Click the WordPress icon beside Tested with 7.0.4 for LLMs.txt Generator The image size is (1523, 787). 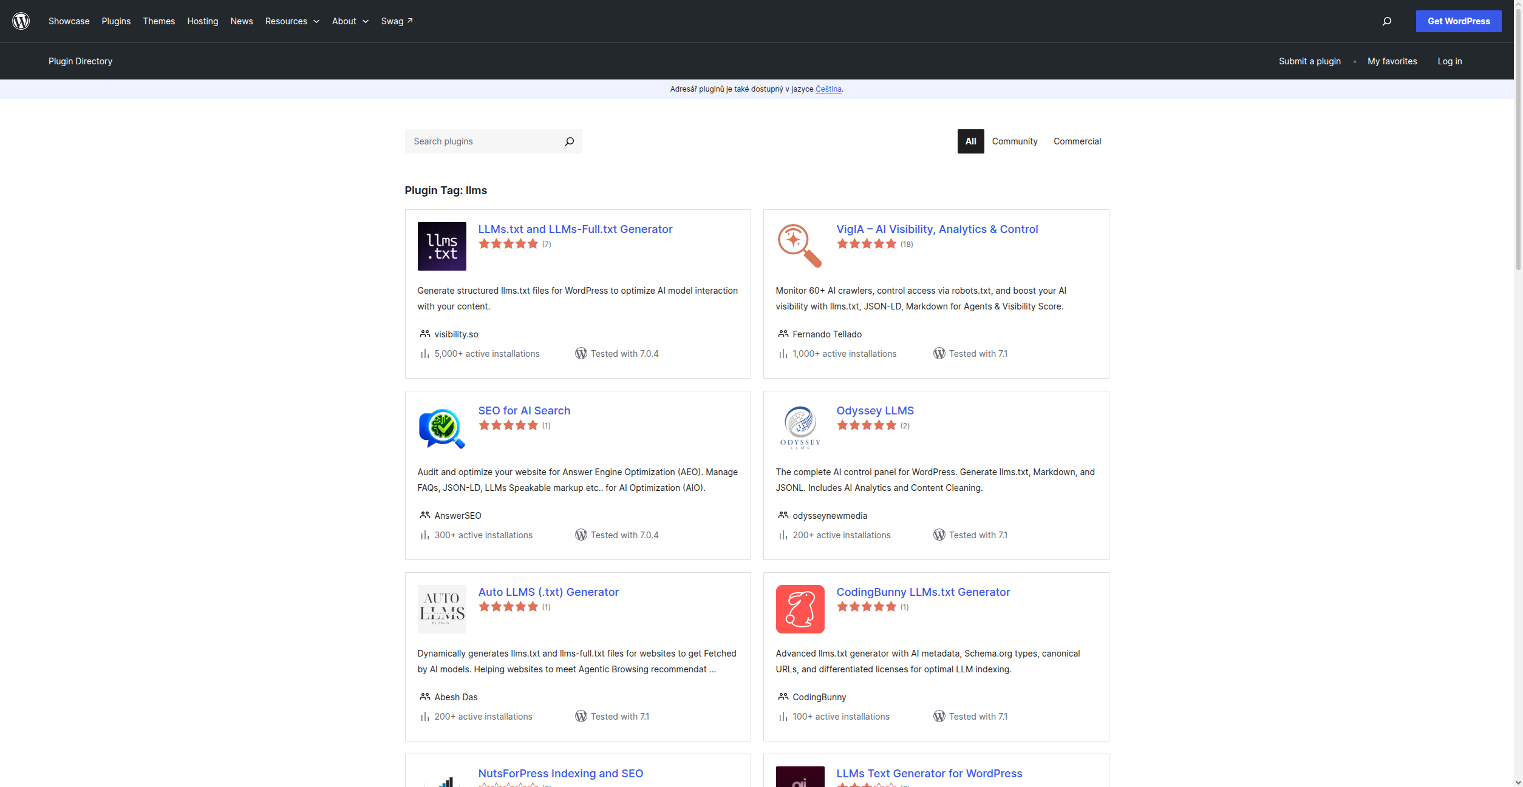pyautogui.click(x=581, y=353)
